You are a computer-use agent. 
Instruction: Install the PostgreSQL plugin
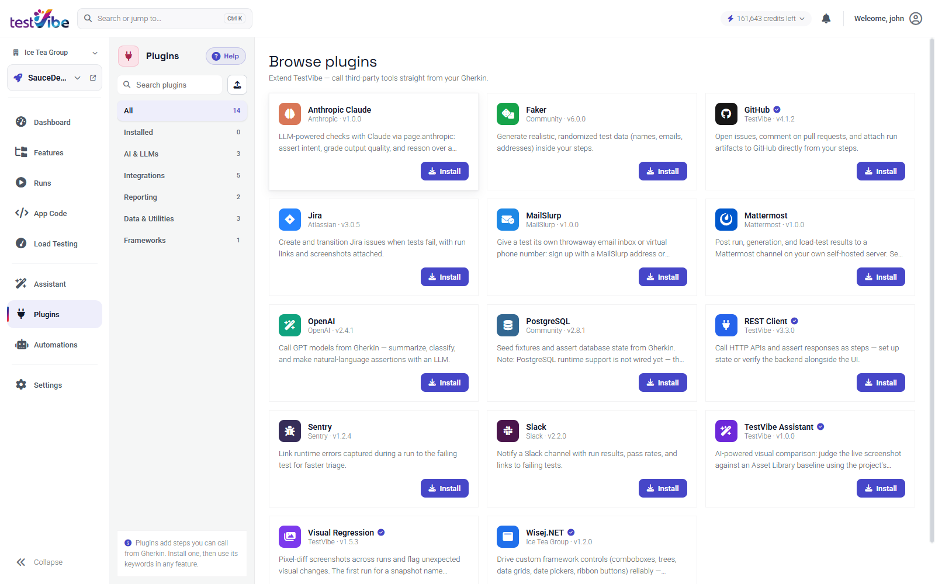coord(663,383)
